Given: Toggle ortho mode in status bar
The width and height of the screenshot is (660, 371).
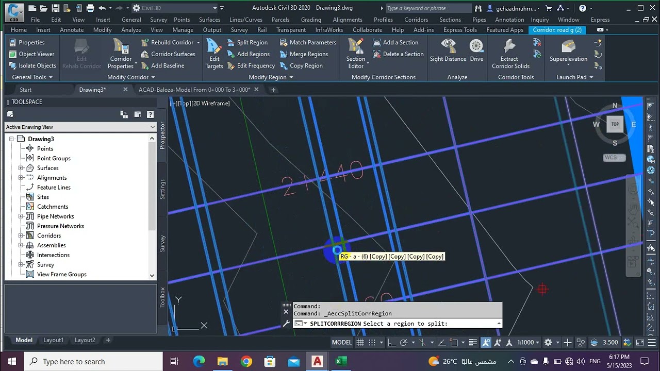Looking at the screenshot, I should 392,342.
